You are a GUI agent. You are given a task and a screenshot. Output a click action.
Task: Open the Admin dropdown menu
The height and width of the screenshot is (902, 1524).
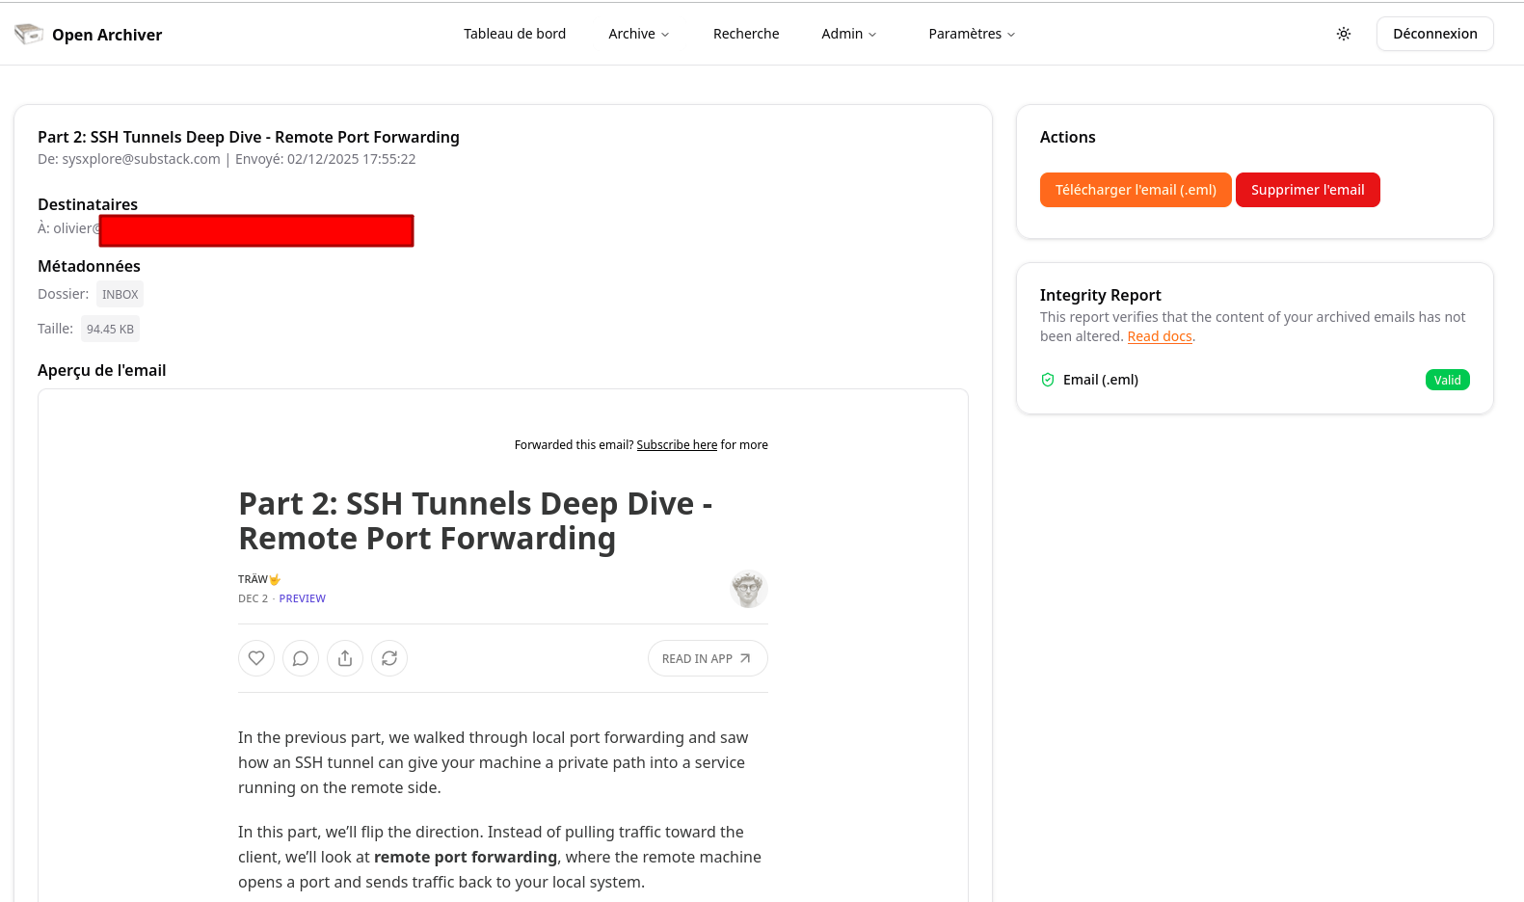(x=848, y=34)
